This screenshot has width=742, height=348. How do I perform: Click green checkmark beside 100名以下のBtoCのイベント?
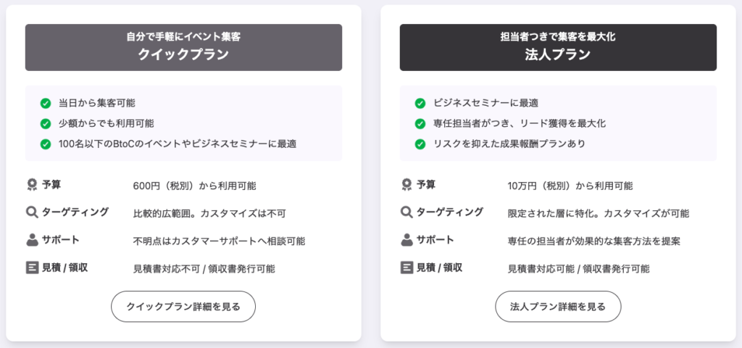(x=46, y=144)
